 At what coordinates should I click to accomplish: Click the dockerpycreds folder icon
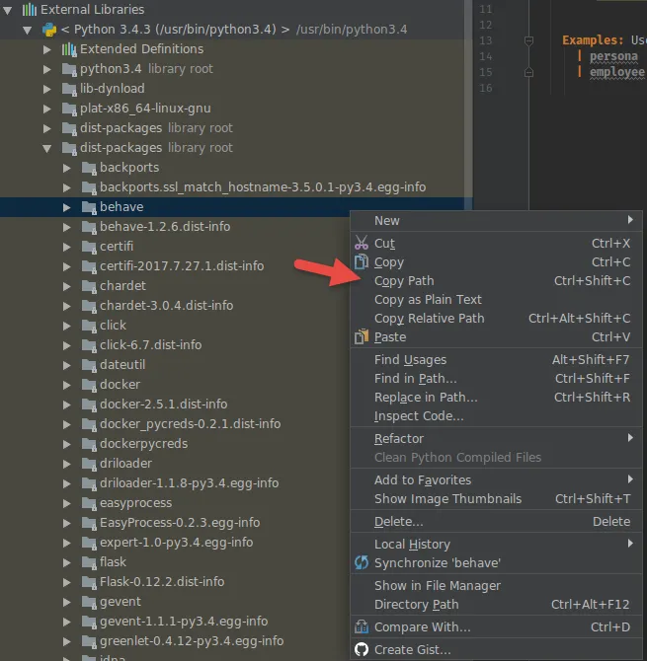point(89,444)
